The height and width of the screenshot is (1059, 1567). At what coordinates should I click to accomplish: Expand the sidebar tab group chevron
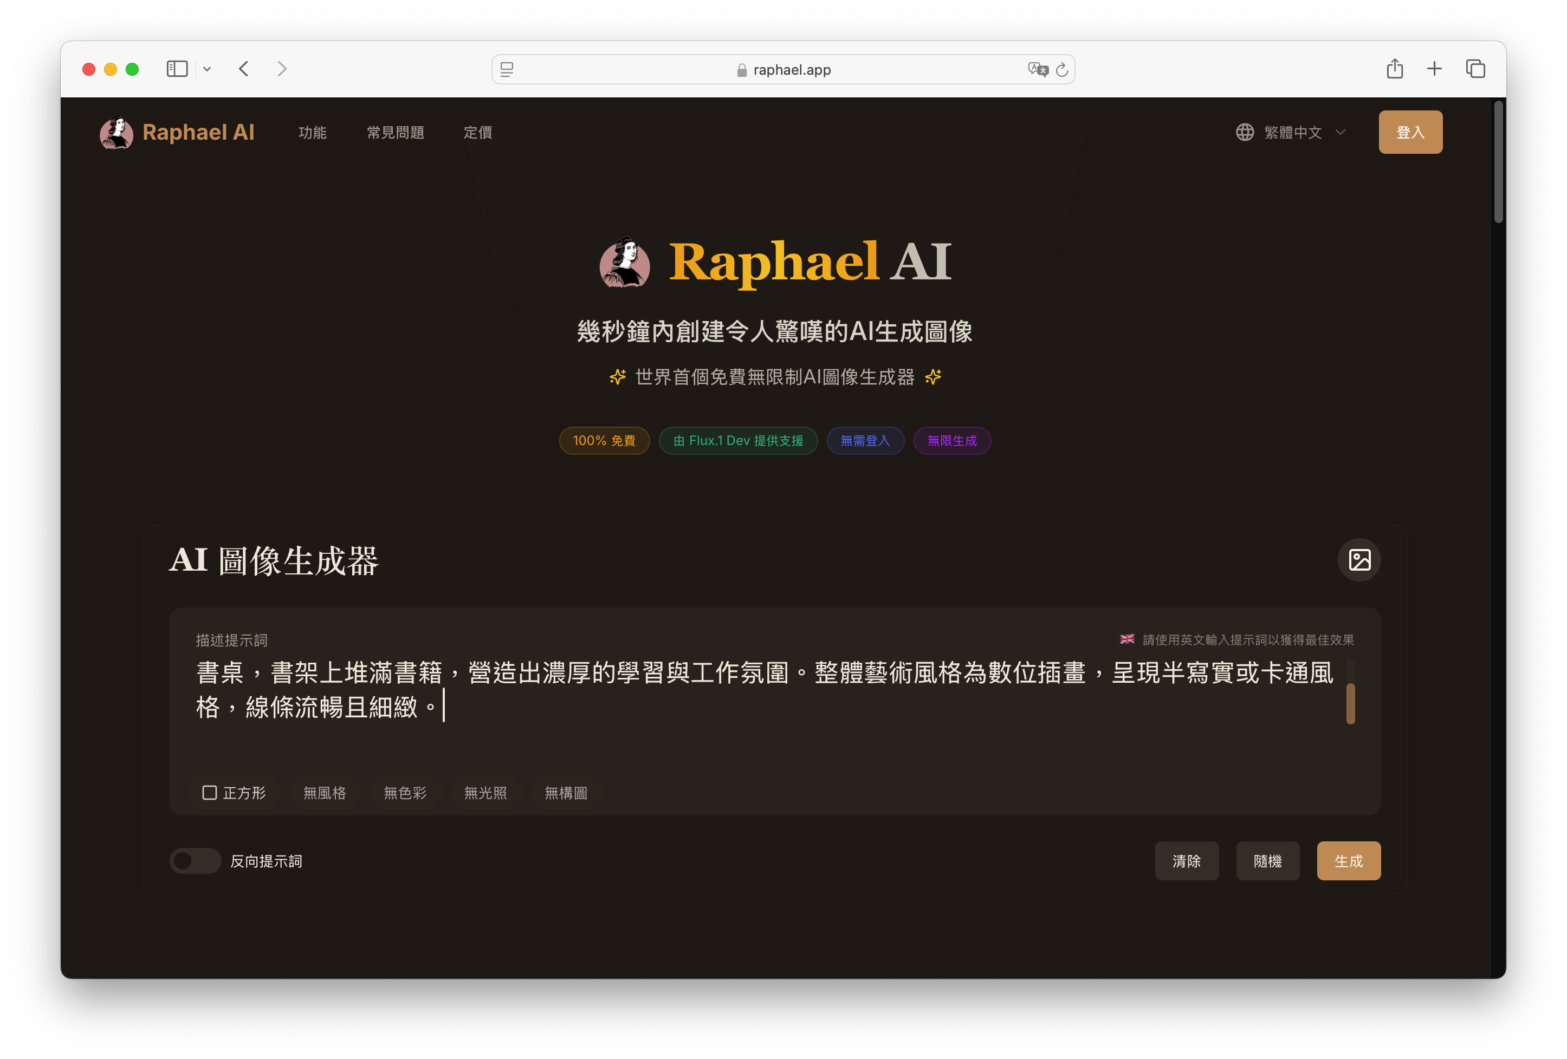tap(207, 69)
